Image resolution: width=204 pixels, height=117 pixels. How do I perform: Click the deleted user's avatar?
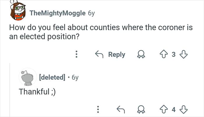coord(27,77)
